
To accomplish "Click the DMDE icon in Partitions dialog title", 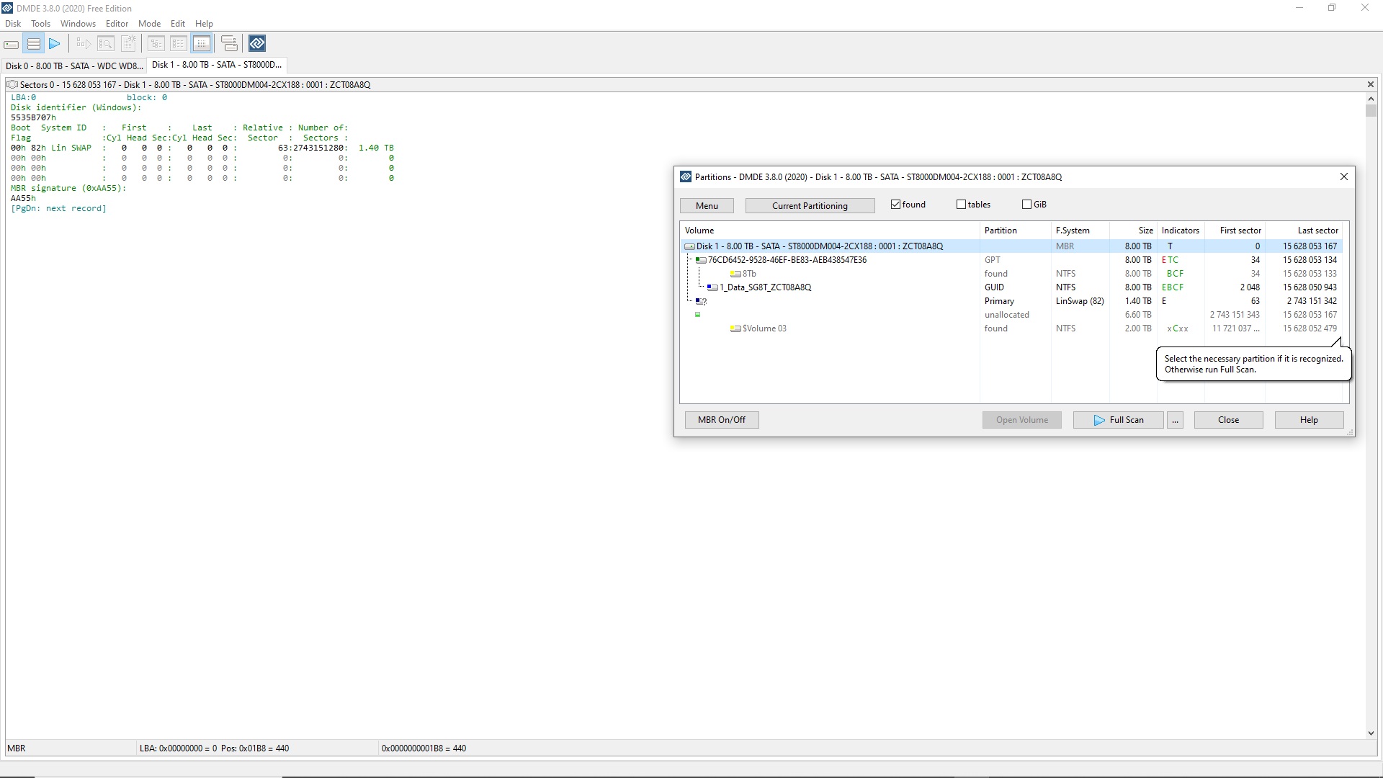I will (x=686, y=176).
